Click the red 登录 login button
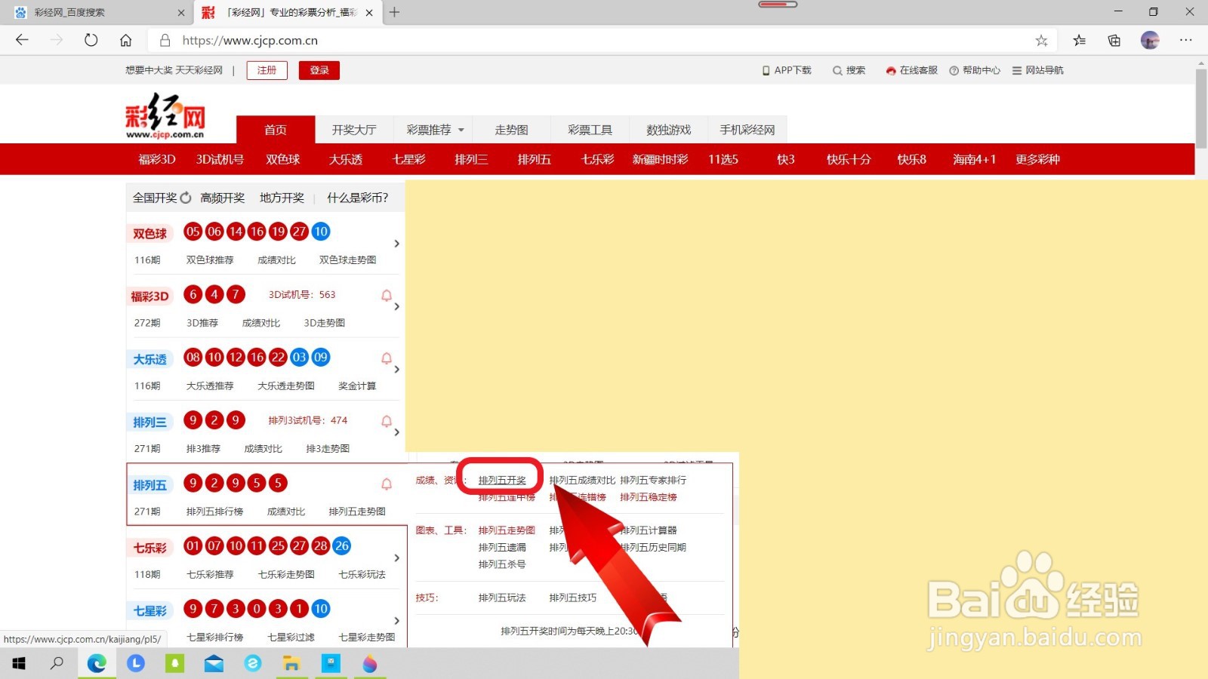The height and width of the screenshot is (679, 1208). 319,70
